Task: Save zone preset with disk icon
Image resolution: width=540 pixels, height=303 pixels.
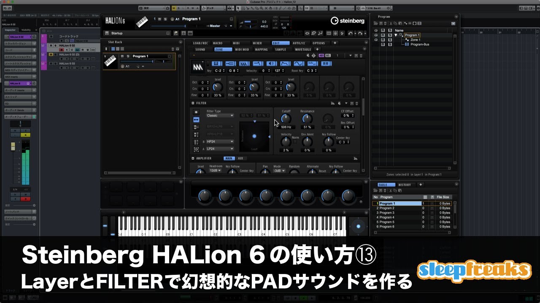Action: tap(356, 56)
